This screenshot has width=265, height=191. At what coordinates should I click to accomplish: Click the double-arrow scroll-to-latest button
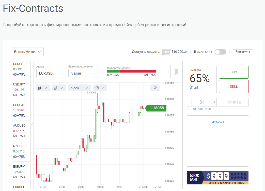pyautogui.click(x=155, y=88)
